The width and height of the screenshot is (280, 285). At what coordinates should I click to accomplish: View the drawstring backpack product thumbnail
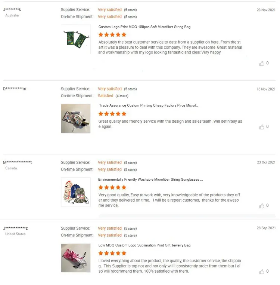76,192
